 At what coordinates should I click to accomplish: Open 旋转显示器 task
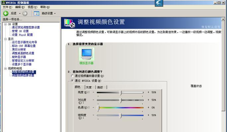pyautogui.click(x=19, y=57)
